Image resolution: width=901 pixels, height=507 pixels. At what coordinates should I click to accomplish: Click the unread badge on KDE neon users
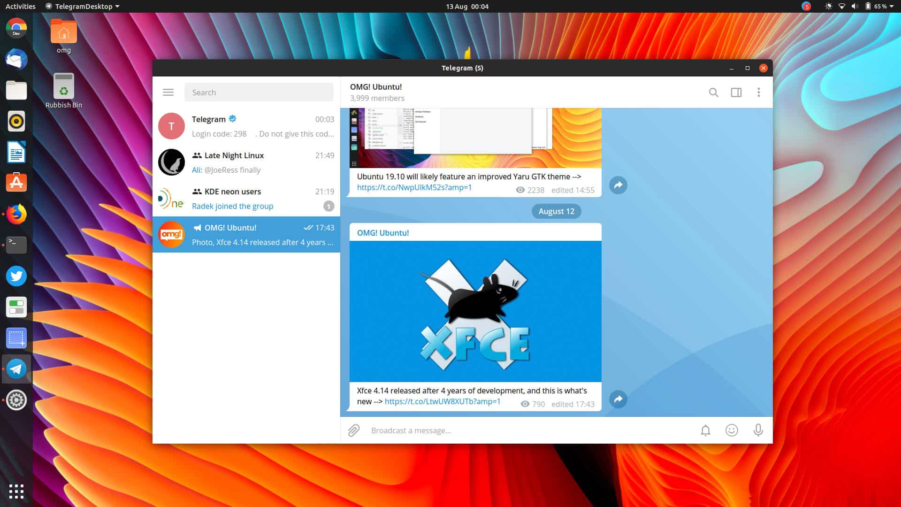[x=328, y=206]
